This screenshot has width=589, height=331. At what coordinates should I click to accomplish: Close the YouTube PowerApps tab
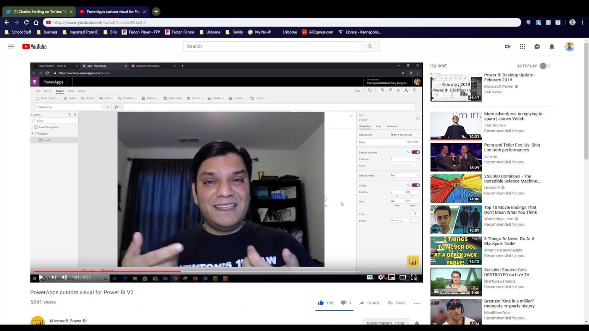click(144, 11)
